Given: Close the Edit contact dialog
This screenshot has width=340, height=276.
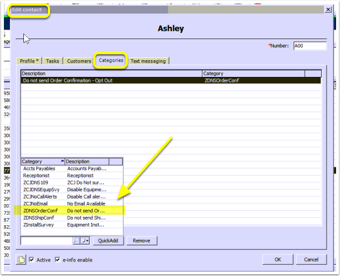Looking at the screenshot, I should (328, 9).
